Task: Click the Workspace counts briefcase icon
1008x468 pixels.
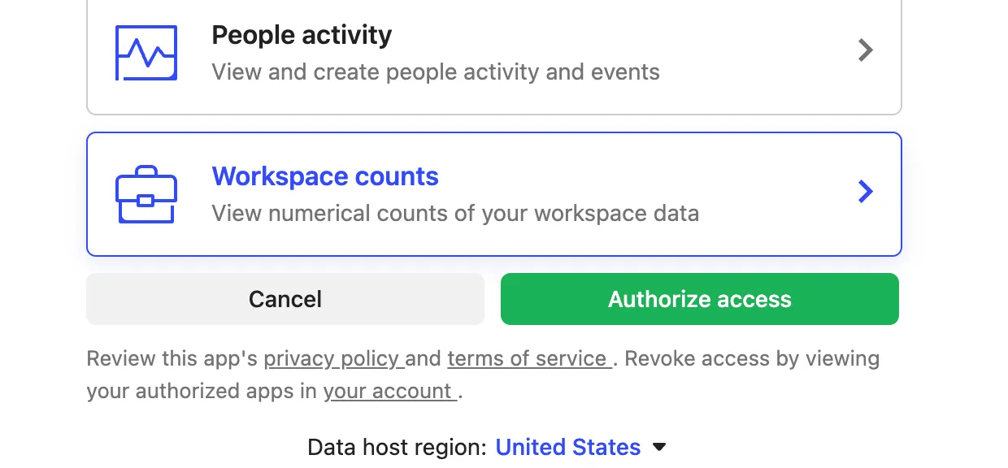Action: point(146,194)
